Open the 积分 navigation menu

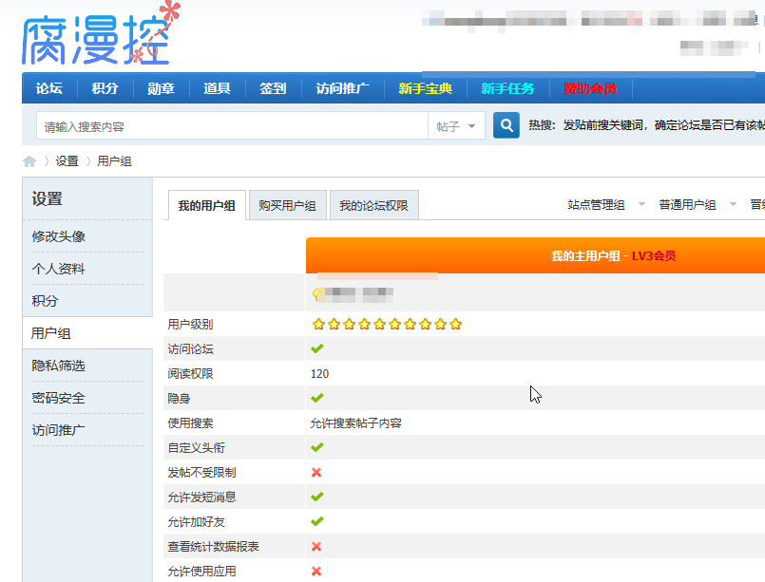[x=105, y=88]
